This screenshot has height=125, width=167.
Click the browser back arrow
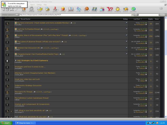[x=3, y=9]
